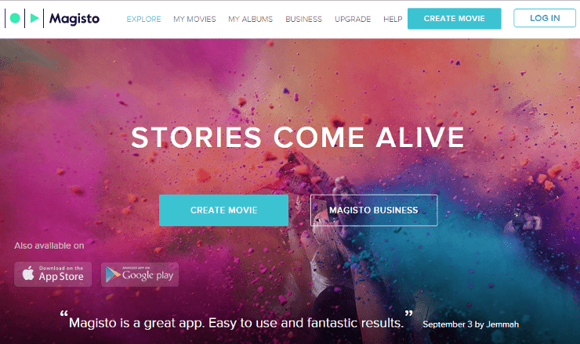This screenshot has width=580, height=344.
Task: Click the September 3 by Jemmah attribution
Action: [x=470, y=324]
